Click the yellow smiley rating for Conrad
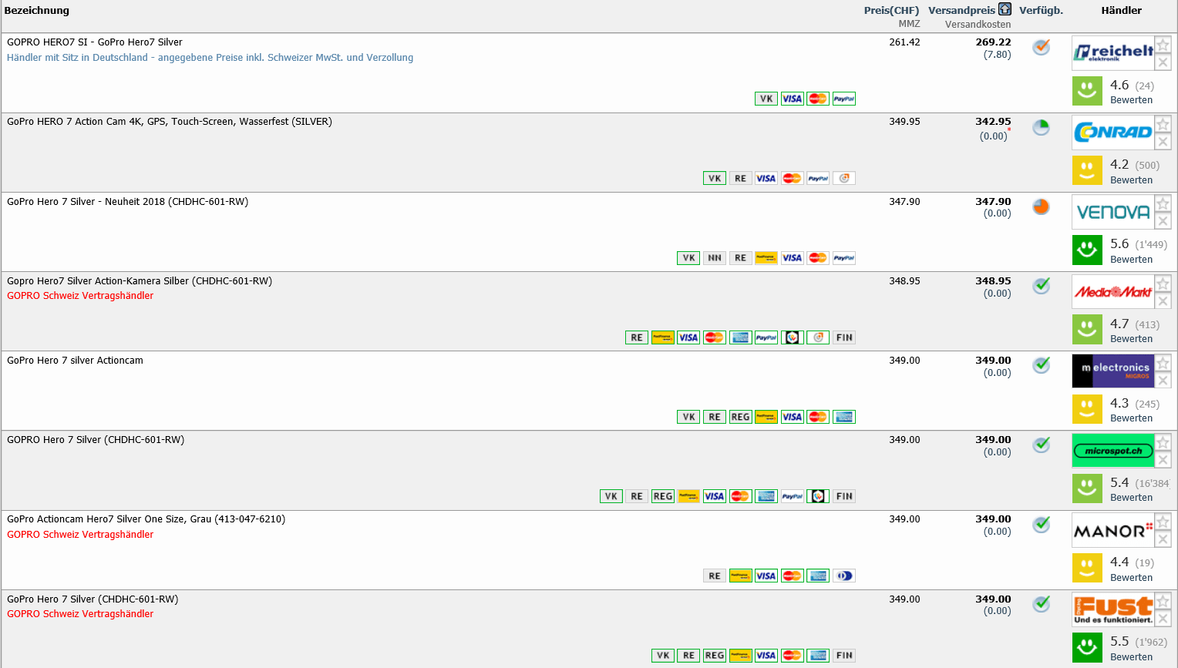The height and width of the screenshot is (668, 1178). 1087,170
